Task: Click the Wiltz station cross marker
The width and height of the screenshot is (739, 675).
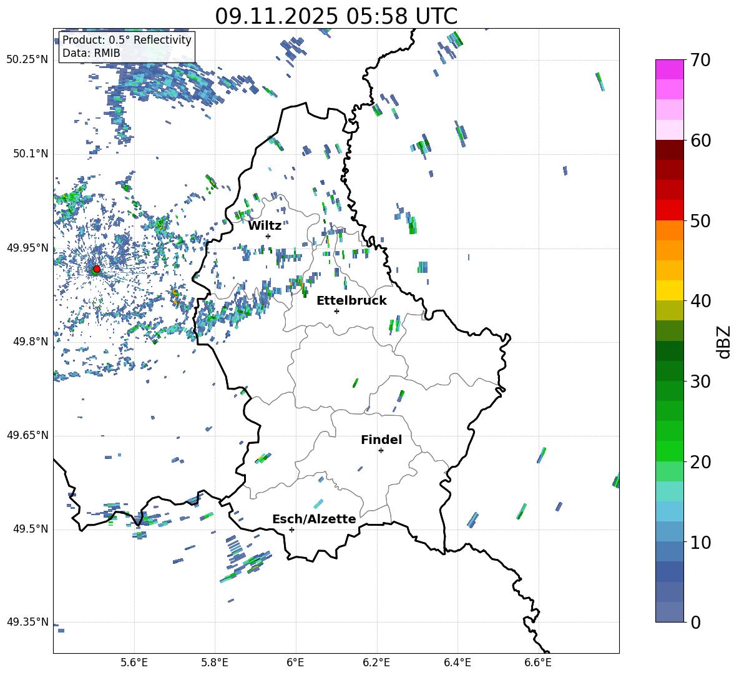Action: tap(268, 236)
